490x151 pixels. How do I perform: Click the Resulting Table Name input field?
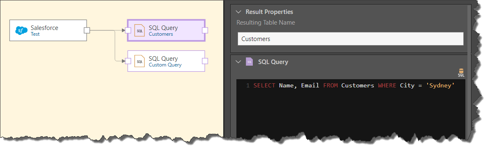[x=350, y=39]
